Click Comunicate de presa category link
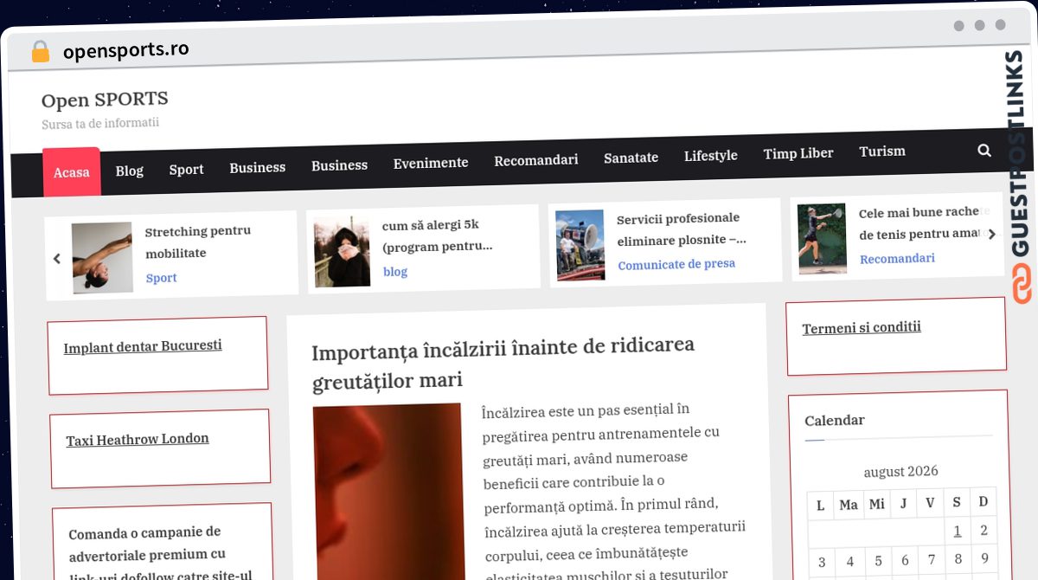 point(676,264)
